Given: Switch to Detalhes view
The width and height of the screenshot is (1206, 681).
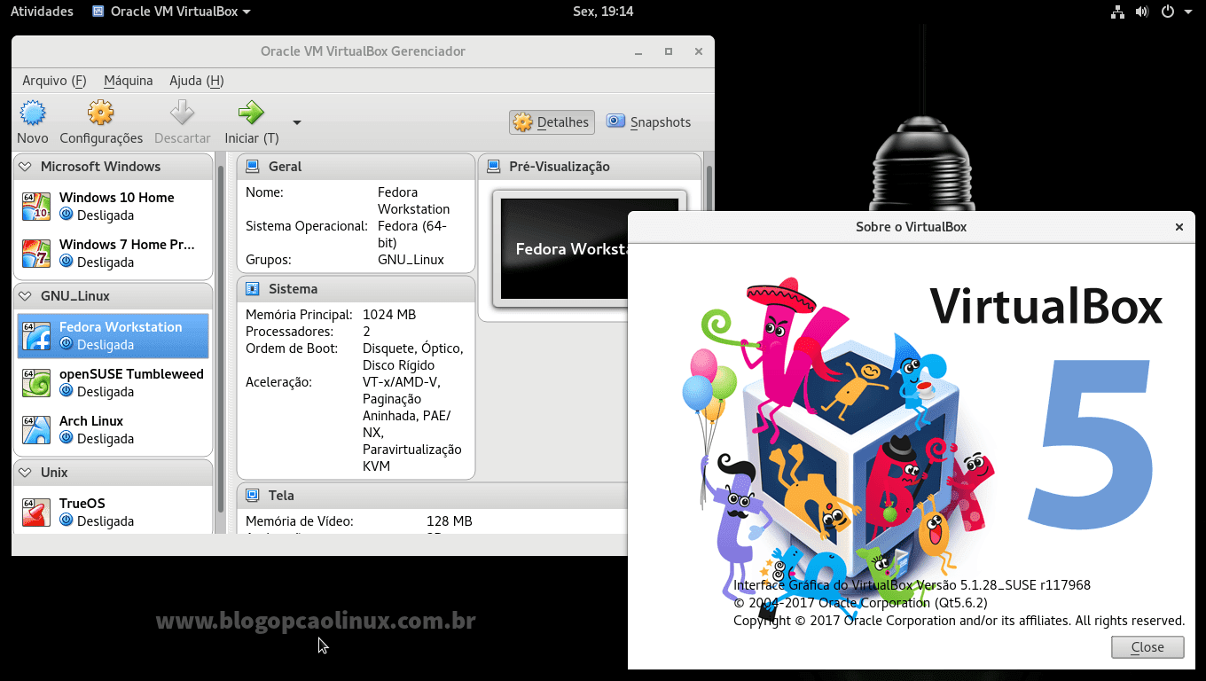Looking at the screenshot, I should [x=552, y=122].
